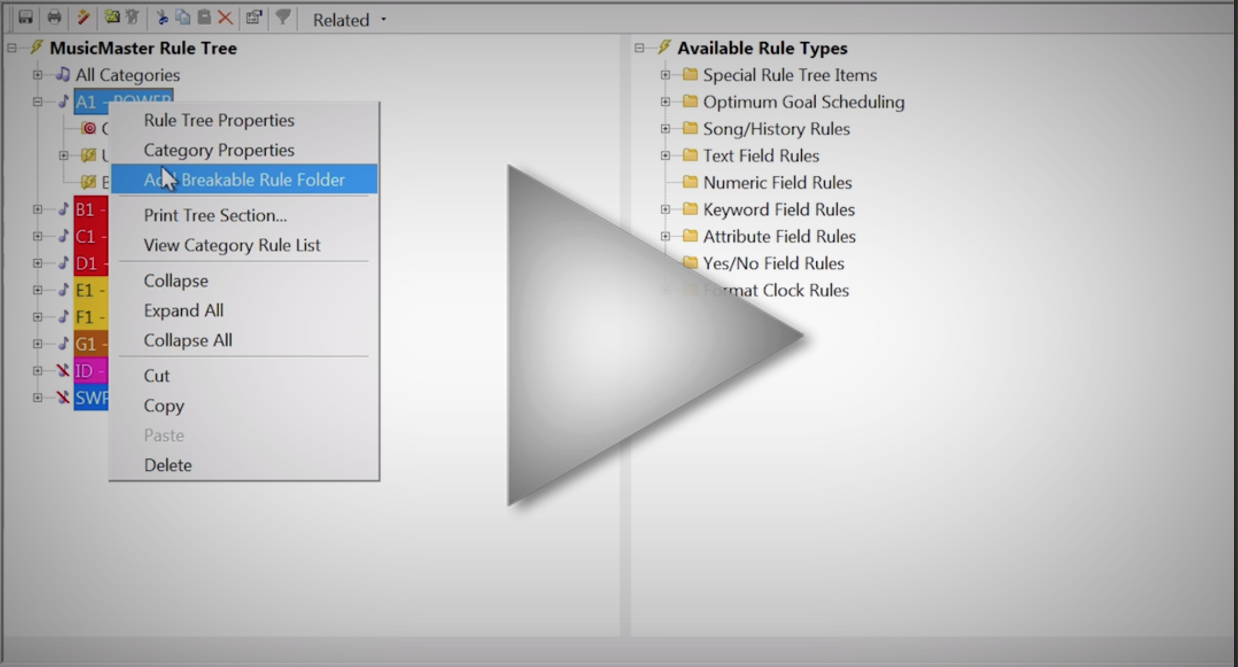Select the Numeric Field Rules folder
1238x667 pixels.
[777, 182]
